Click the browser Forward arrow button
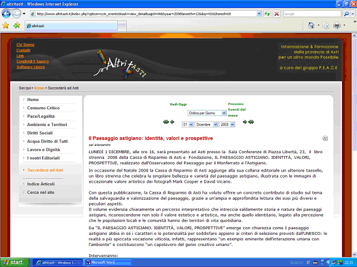The height and width of the screenshot is (267, 357). [x=16, y=14]
